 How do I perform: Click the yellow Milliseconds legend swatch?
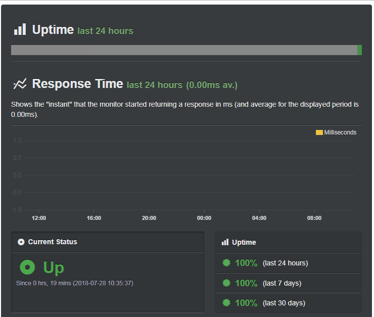319,132
